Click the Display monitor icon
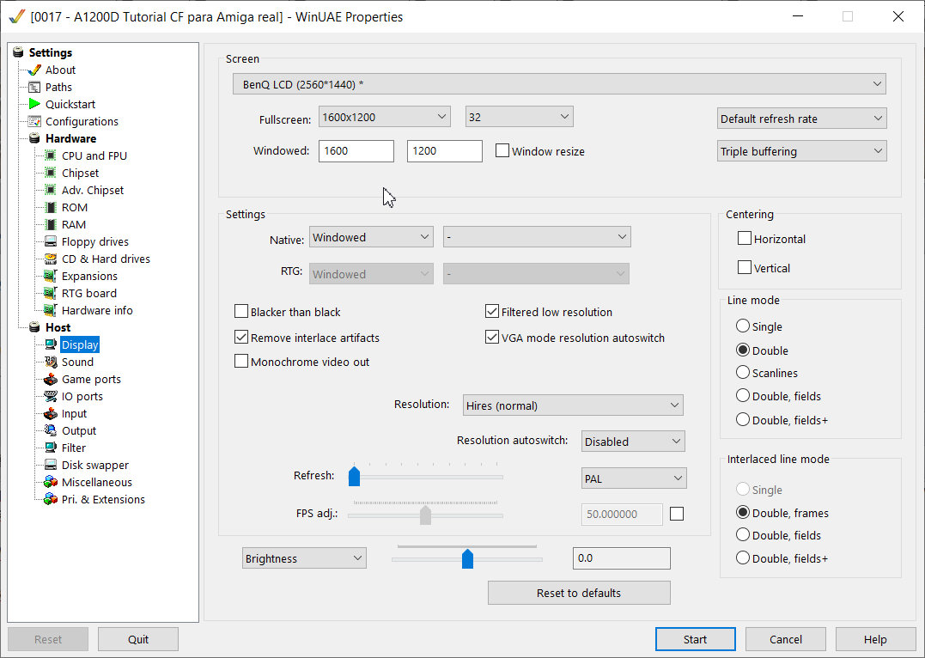The height and width of the screenshot is (658, 925). tap(51, 344)
